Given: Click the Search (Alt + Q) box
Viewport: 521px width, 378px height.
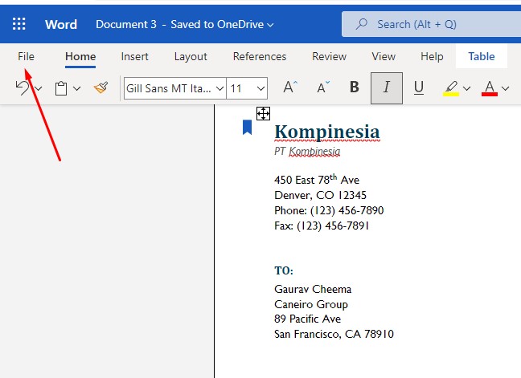Looking at the screenshot, I should coord(431,24).
